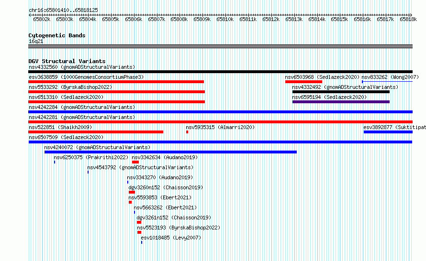Screen dimensions: 426x261
Task: Open nsv833262 Wong2007 label
Action: (390, 77)
